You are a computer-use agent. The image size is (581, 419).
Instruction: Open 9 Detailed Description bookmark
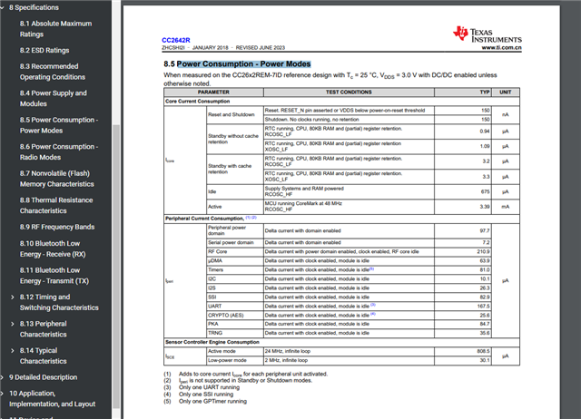(x=43, y=377)
